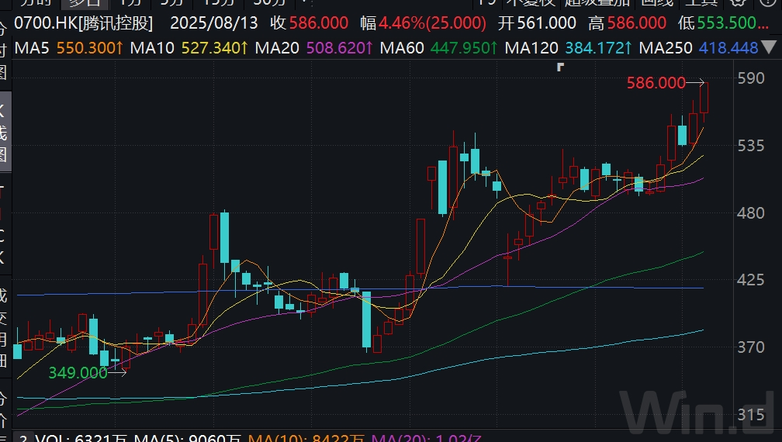Viewport: 782px width, 442px height.
Task: Select the MA120 384.172 indicator label
Action: point(569,48)
